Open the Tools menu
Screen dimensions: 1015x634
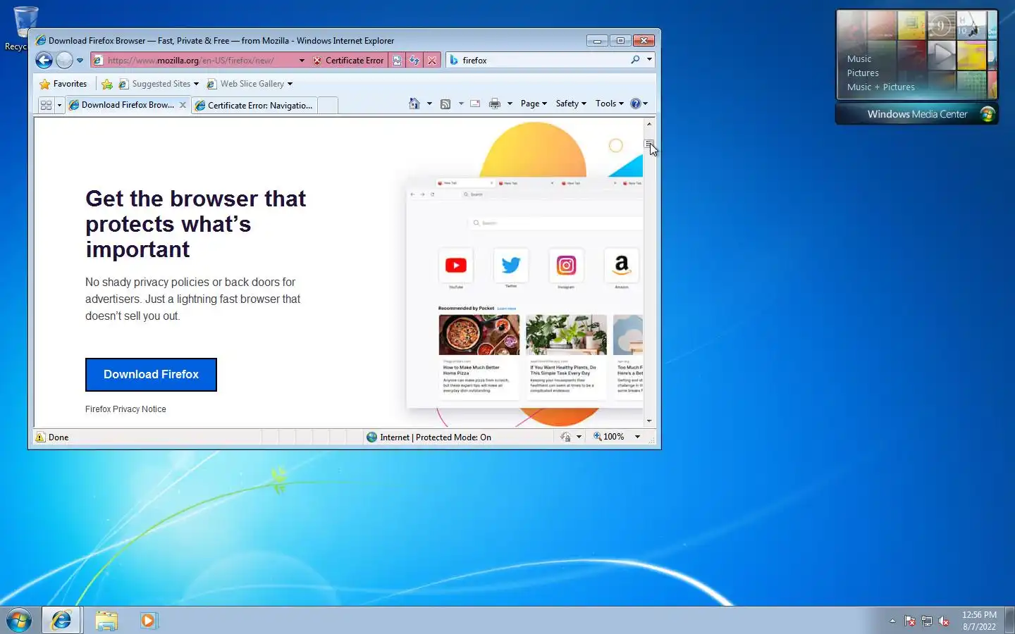pos(610,104)
